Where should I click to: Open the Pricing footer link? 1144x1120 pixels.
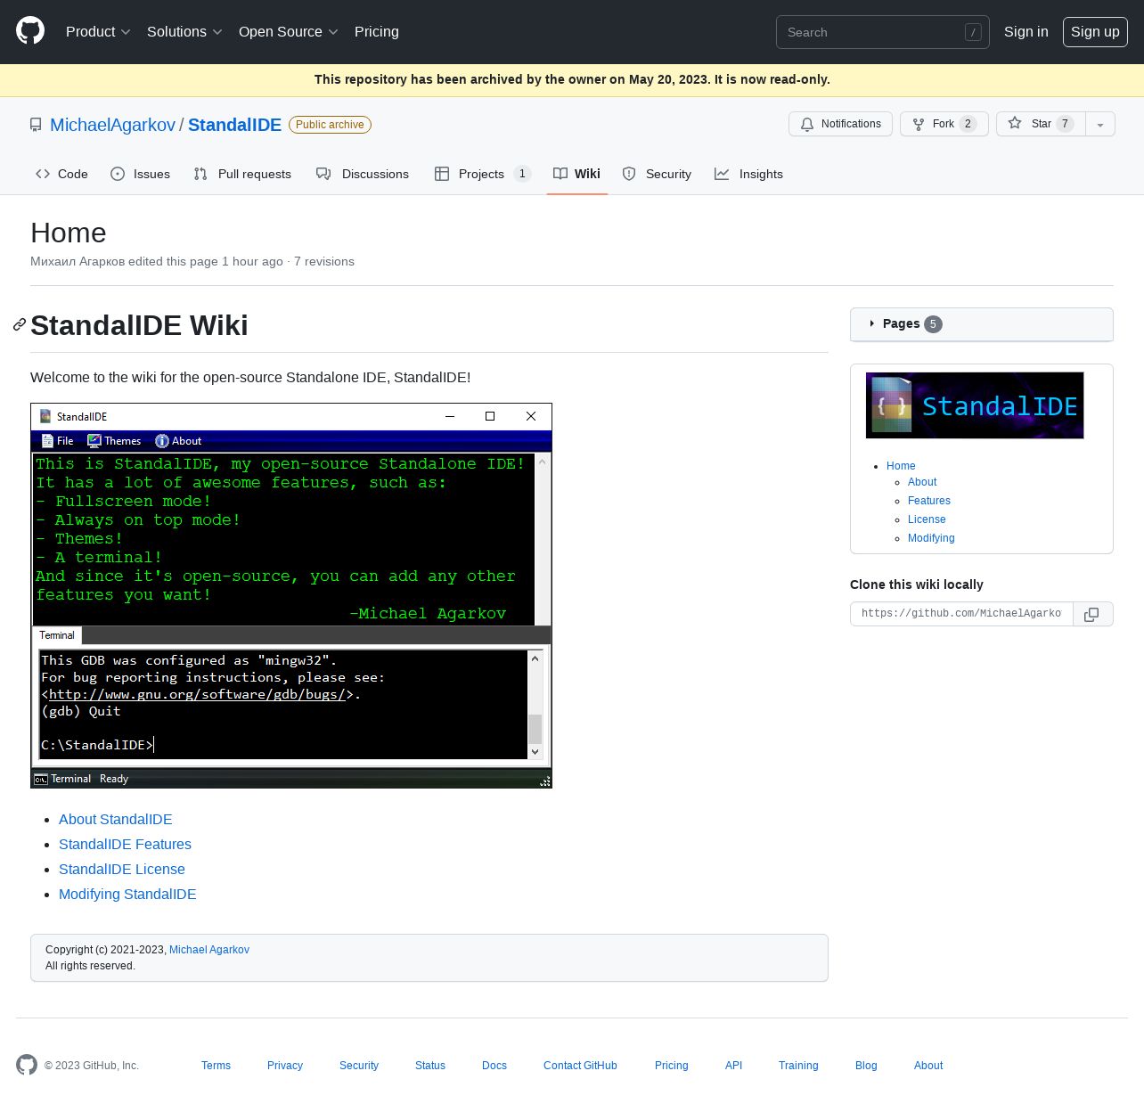click(672, 1066)
